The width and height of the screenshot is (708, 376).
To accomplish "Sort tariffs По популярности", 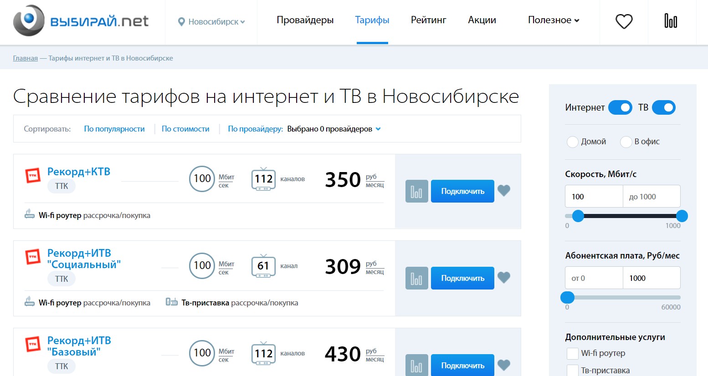I will pos(114,129).
